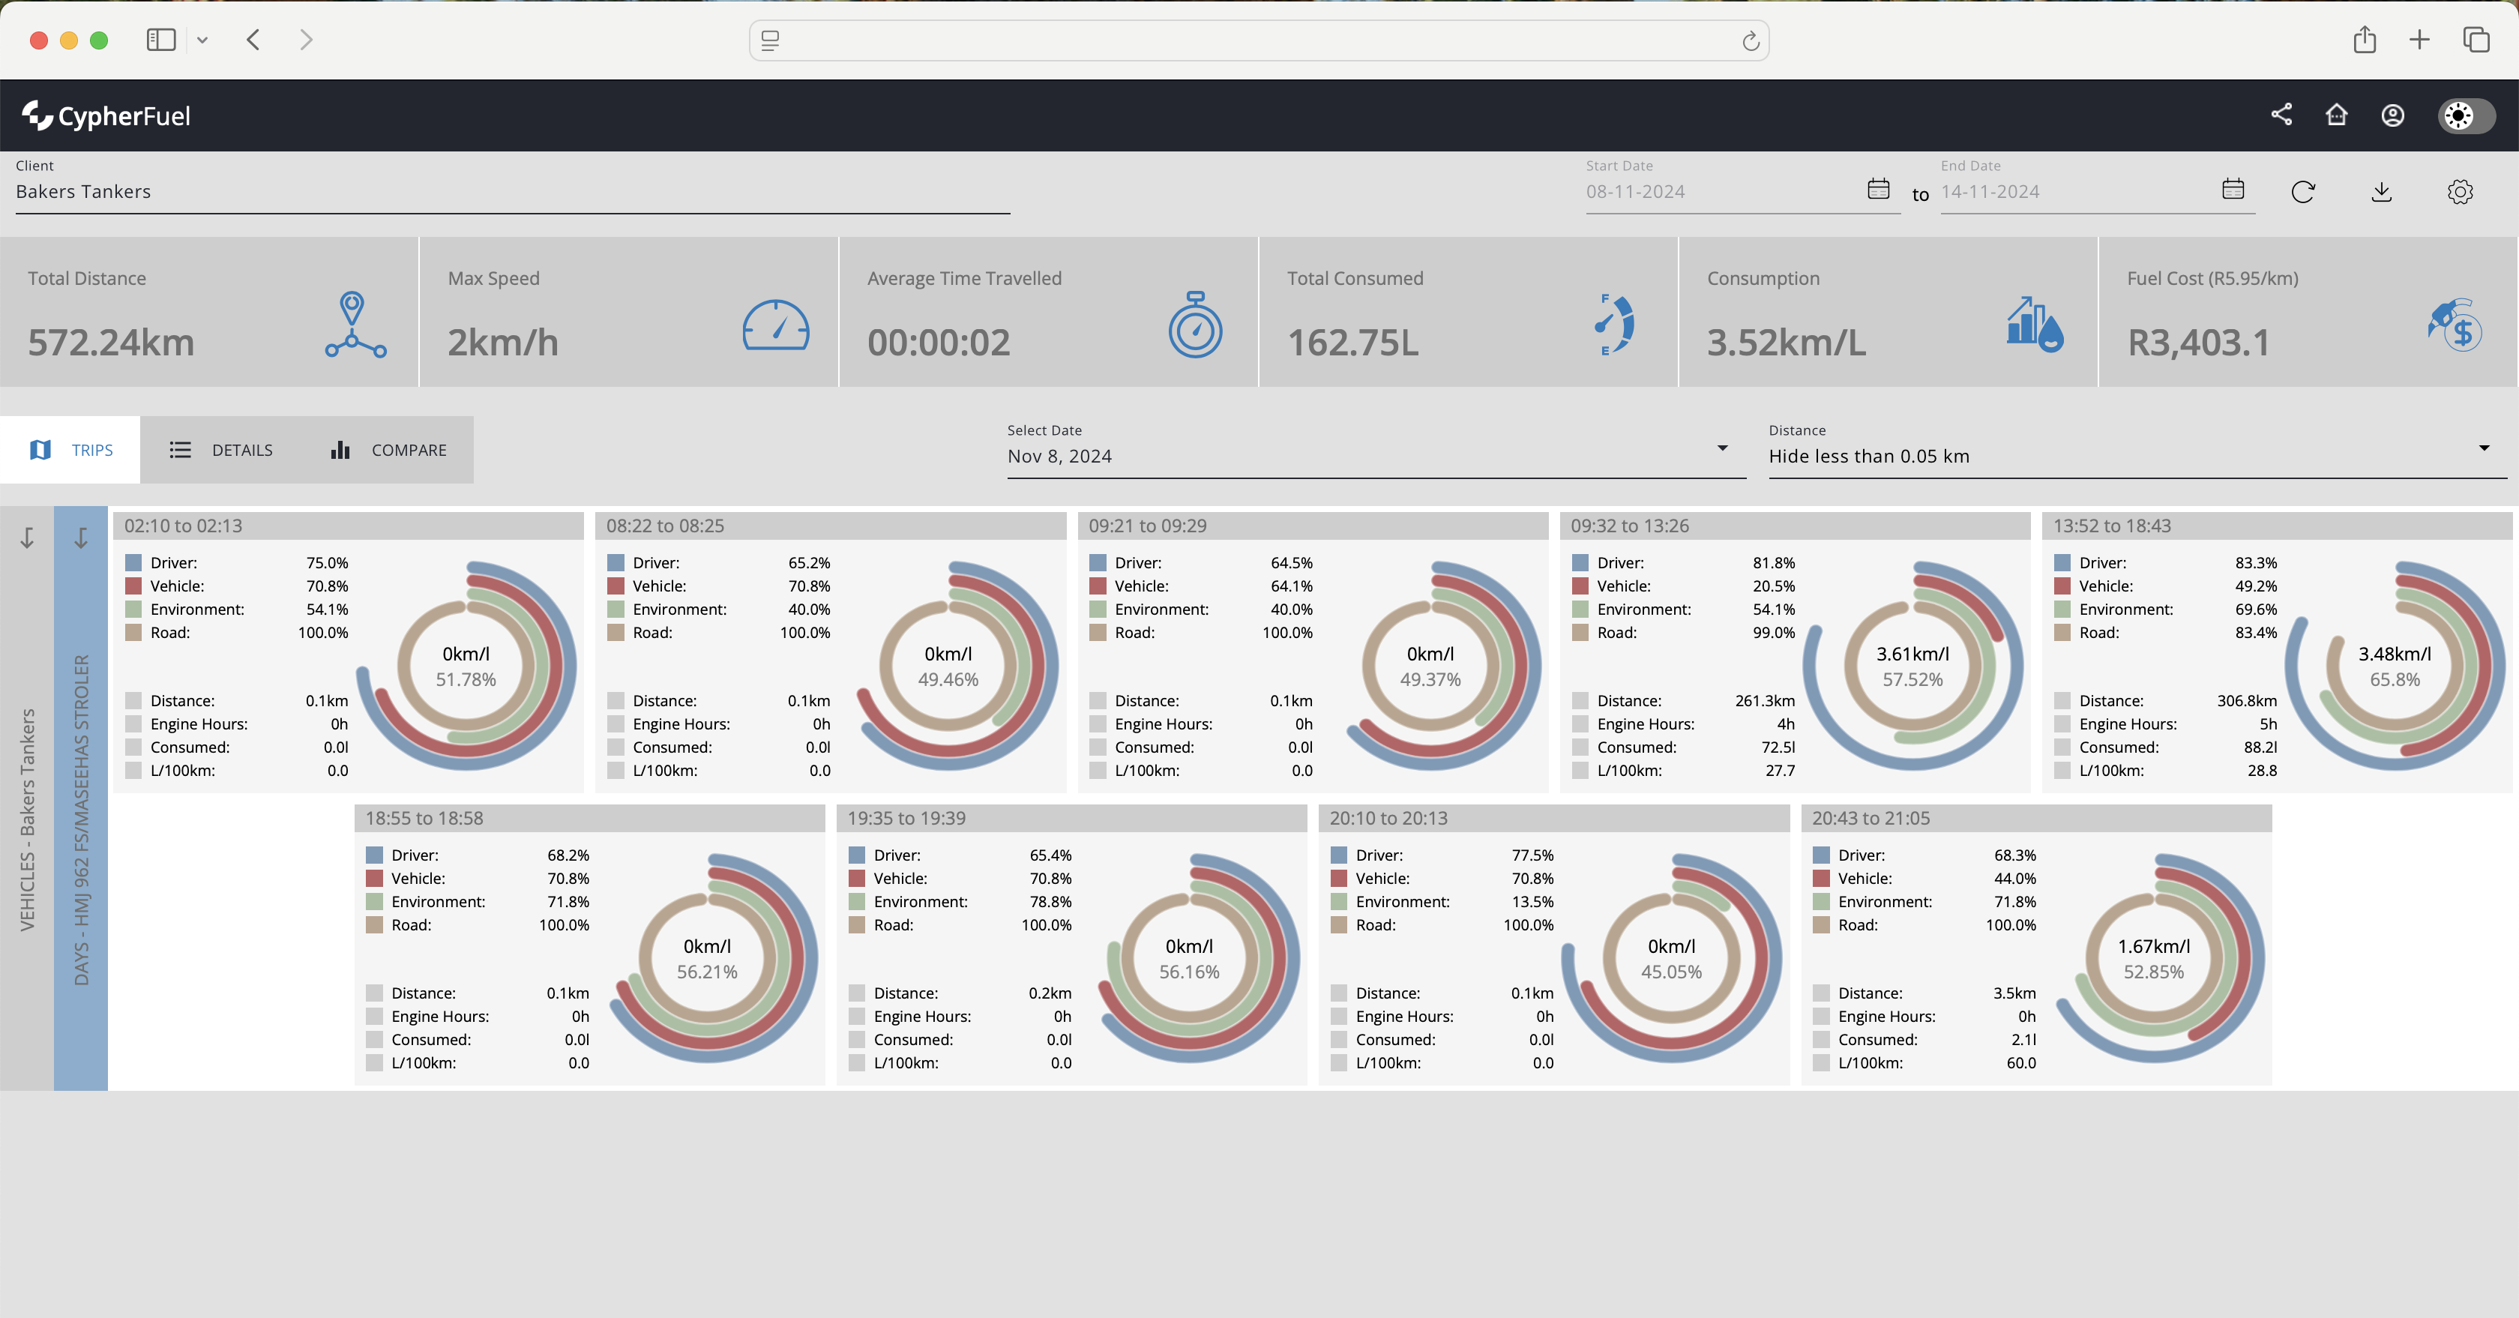
Task: Click the browser address bar
Action: tap(1259, 40)
